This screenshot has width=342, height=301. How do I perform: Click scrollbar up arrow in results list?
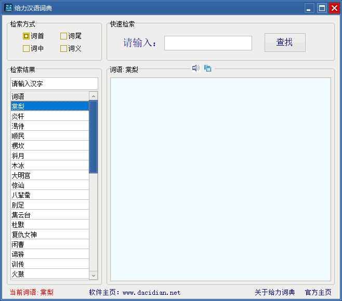point(94,96)
